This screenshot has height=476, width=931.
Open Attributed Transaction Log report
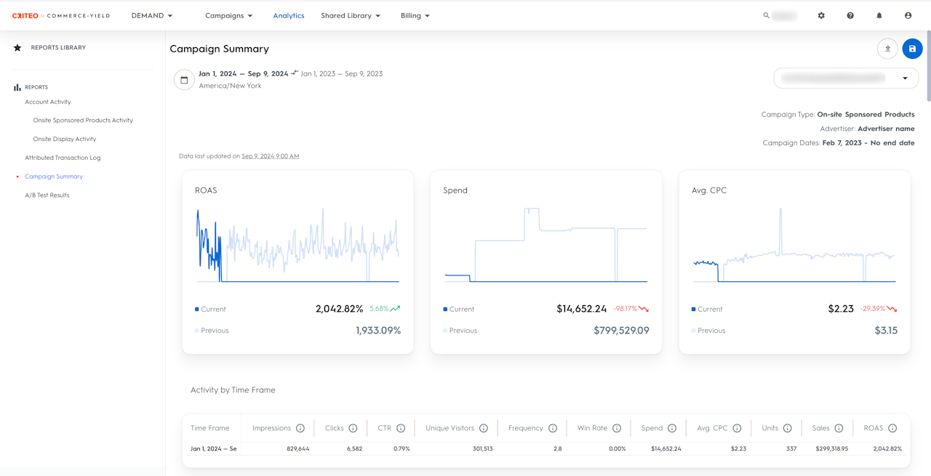(x=63, y=158)
